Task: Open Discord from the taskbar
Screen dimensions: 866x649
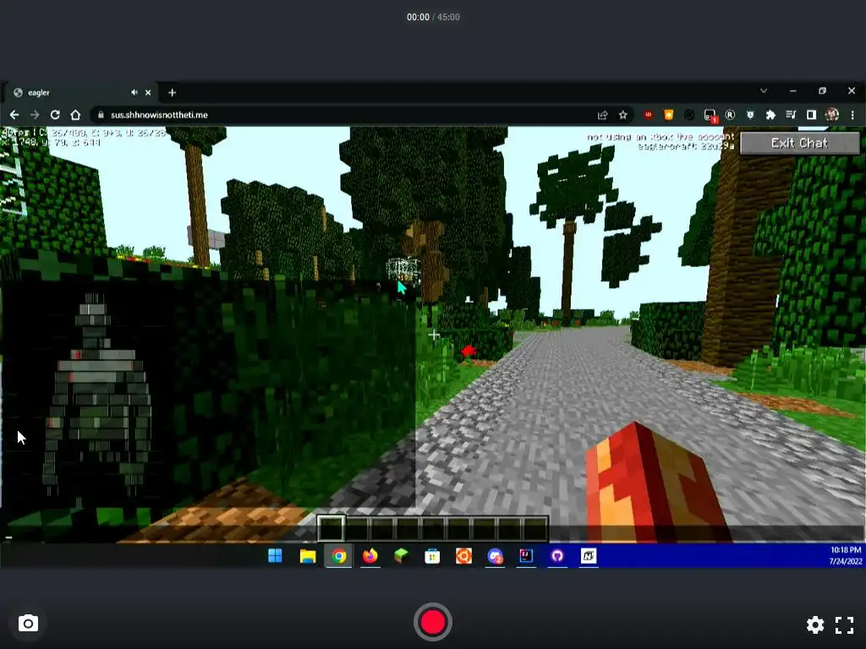Action: click(495, 556)
